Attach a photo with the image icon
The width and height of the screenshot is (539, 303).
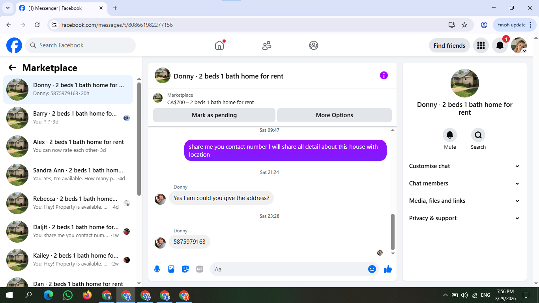coord(171,269)
